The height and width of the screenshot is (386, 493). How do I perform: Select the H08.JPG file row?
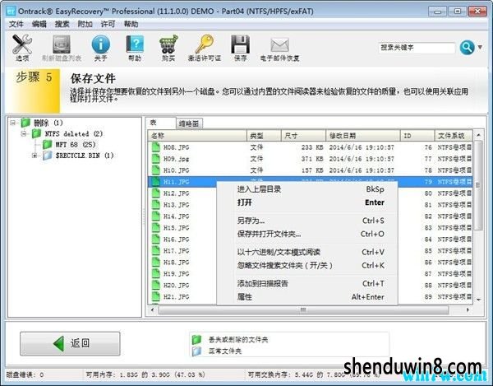[311, 147]
